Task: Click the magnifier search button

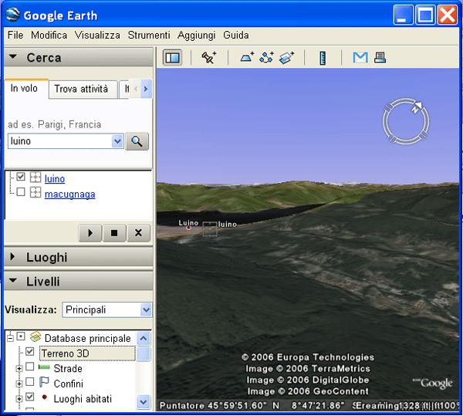Action: click(x=137, y=141)
